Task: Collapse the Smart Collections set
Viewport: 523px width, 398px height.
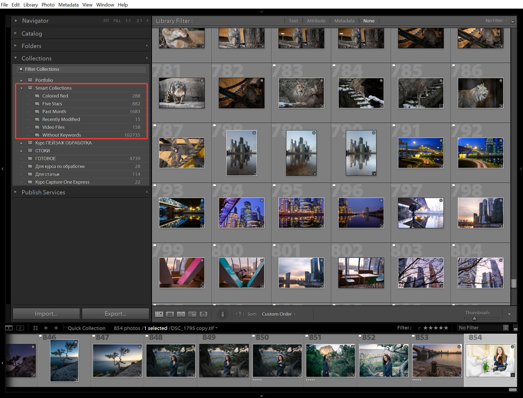Action: tap(22, 88)
